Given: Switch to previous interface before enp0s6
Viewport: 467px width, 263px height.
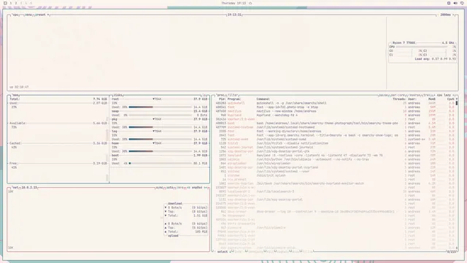Looking at the screenshot, I should (188, 188).
